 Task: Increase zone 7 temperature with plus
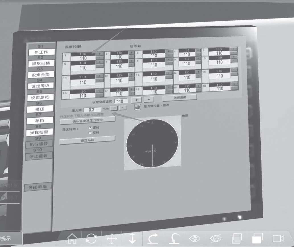click(131, 61)
